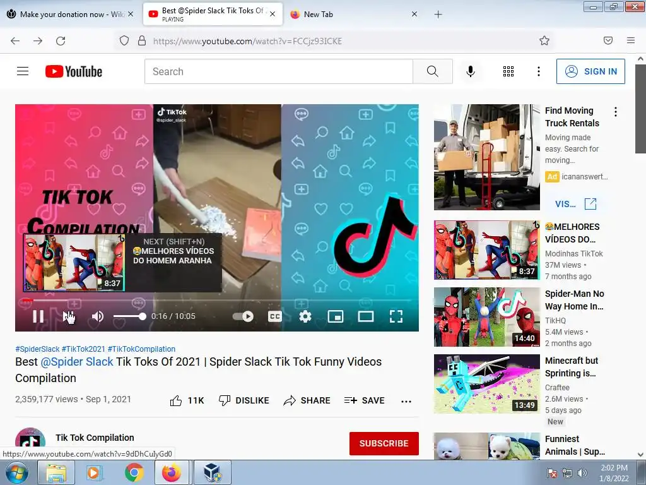
Task: Launch Chrome from taskbar
Action: coord(134,472)
